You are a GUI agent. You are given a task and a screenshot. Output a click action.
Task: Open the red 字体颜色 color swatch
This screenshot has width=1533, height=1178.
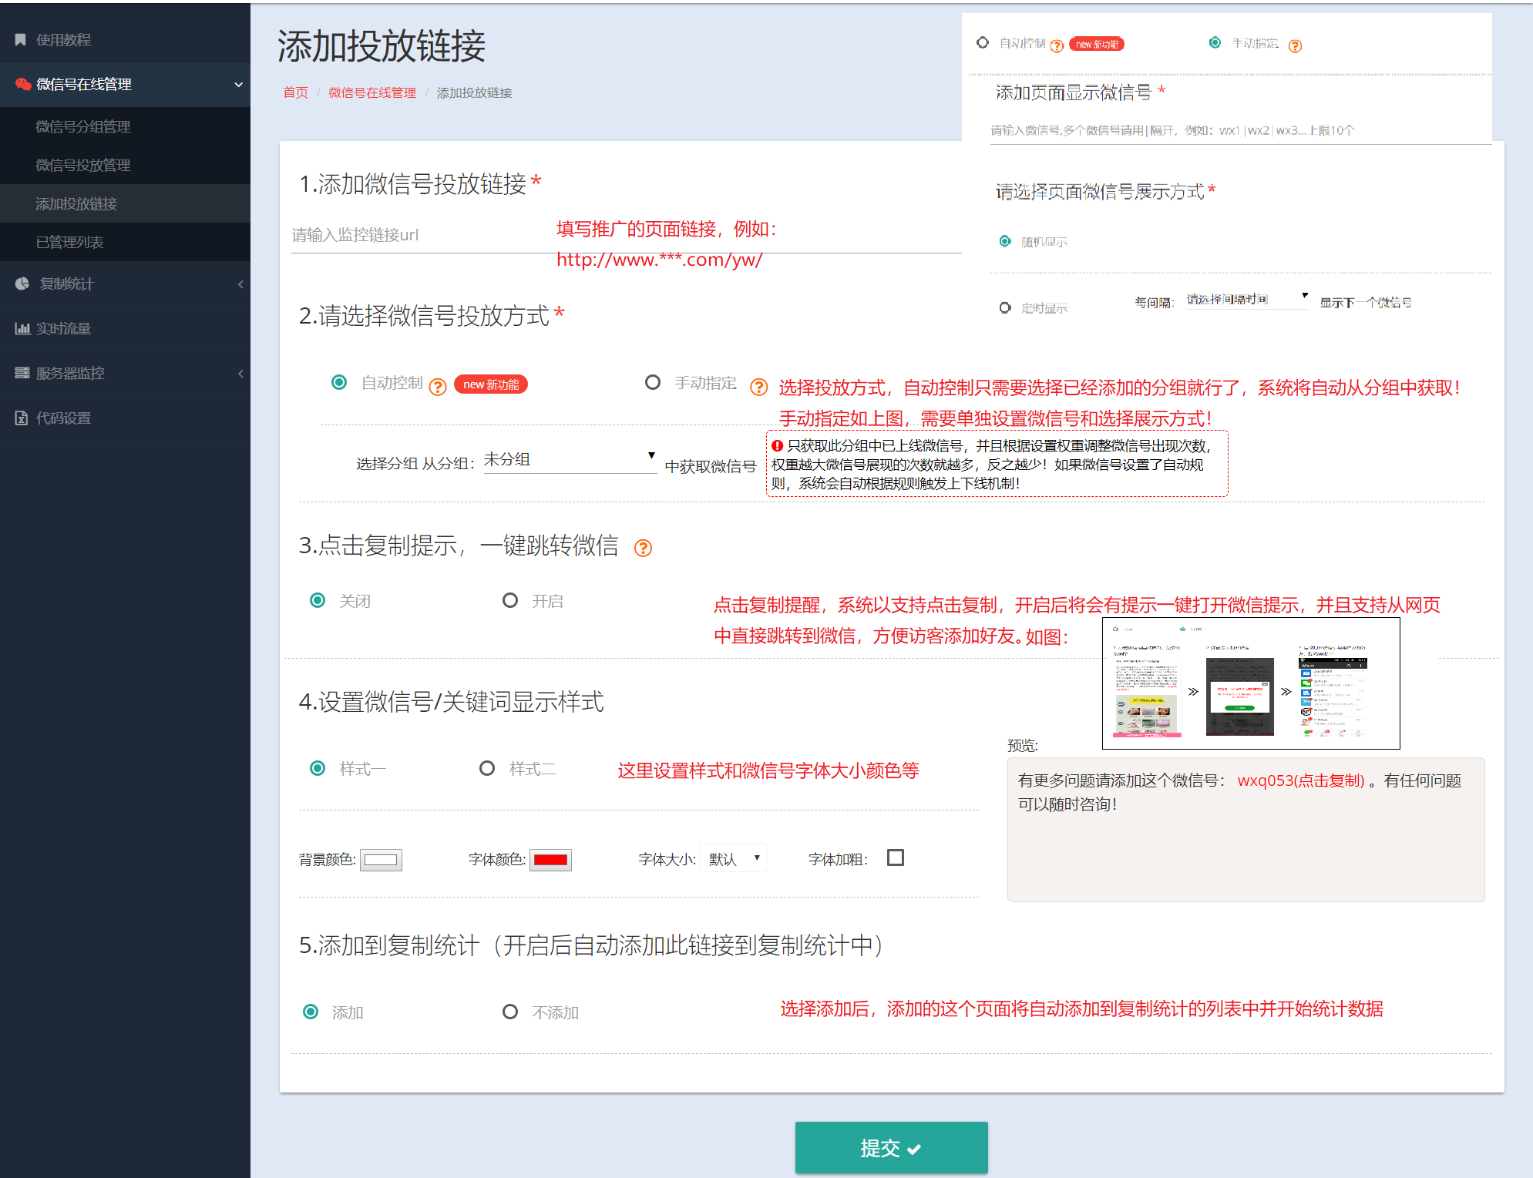click(550, 860)
